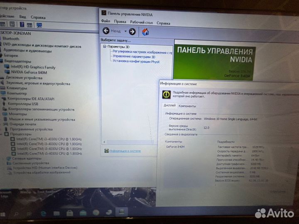Viewport: 299px width, 224px height.
Task: Select GeForce 840M in the Компоненты list
Action: coord(175,147)
